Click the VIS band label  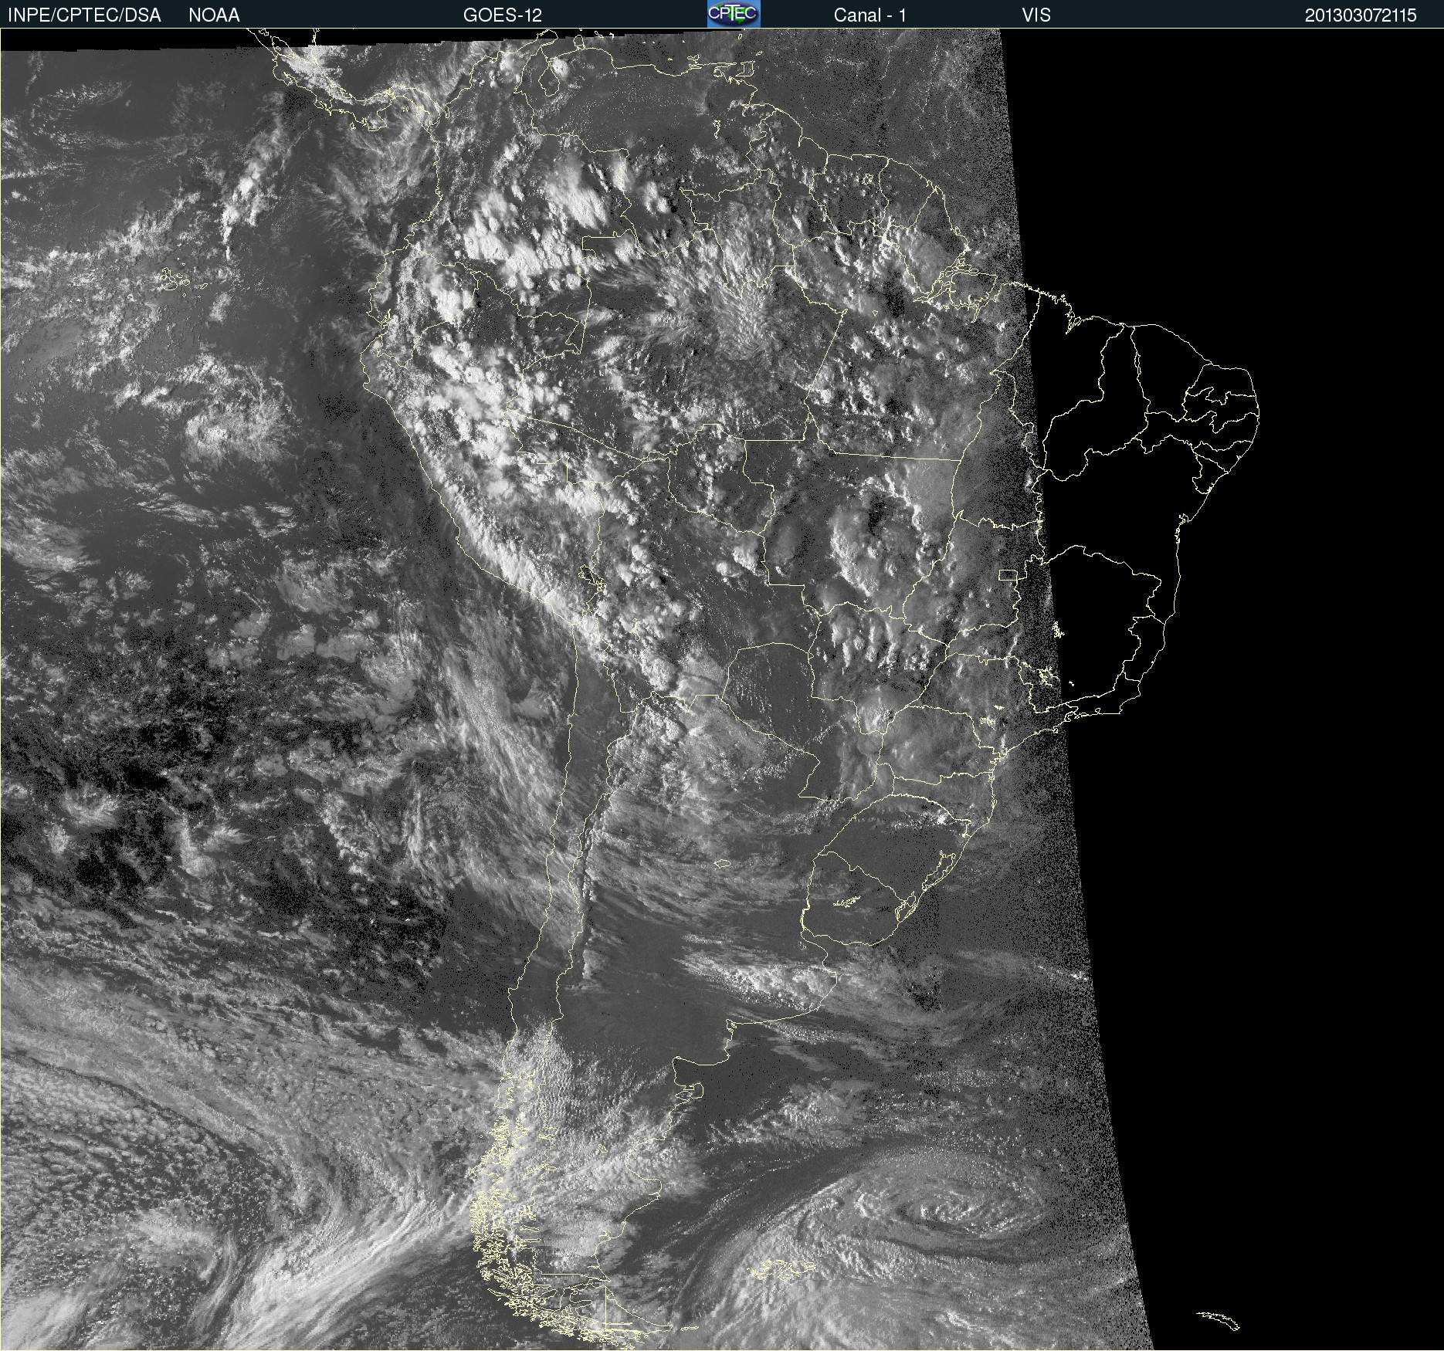[1036, 15]
